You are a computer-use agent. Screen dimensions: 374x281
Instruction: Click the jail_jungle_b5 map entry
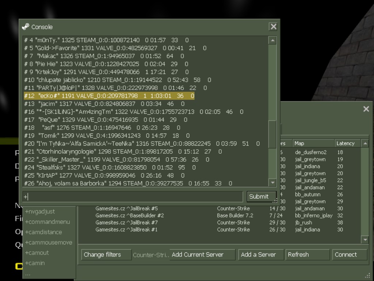coord(310,180)
